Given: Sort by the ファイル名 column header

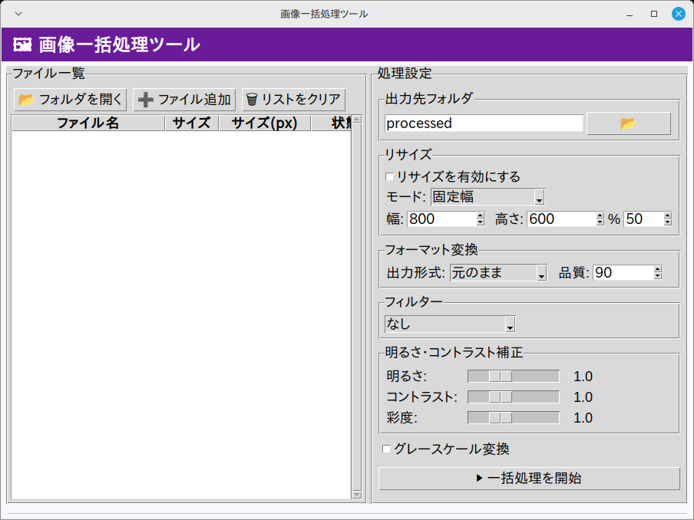Looking at the screenshot, I should click(x=88, y=123).
